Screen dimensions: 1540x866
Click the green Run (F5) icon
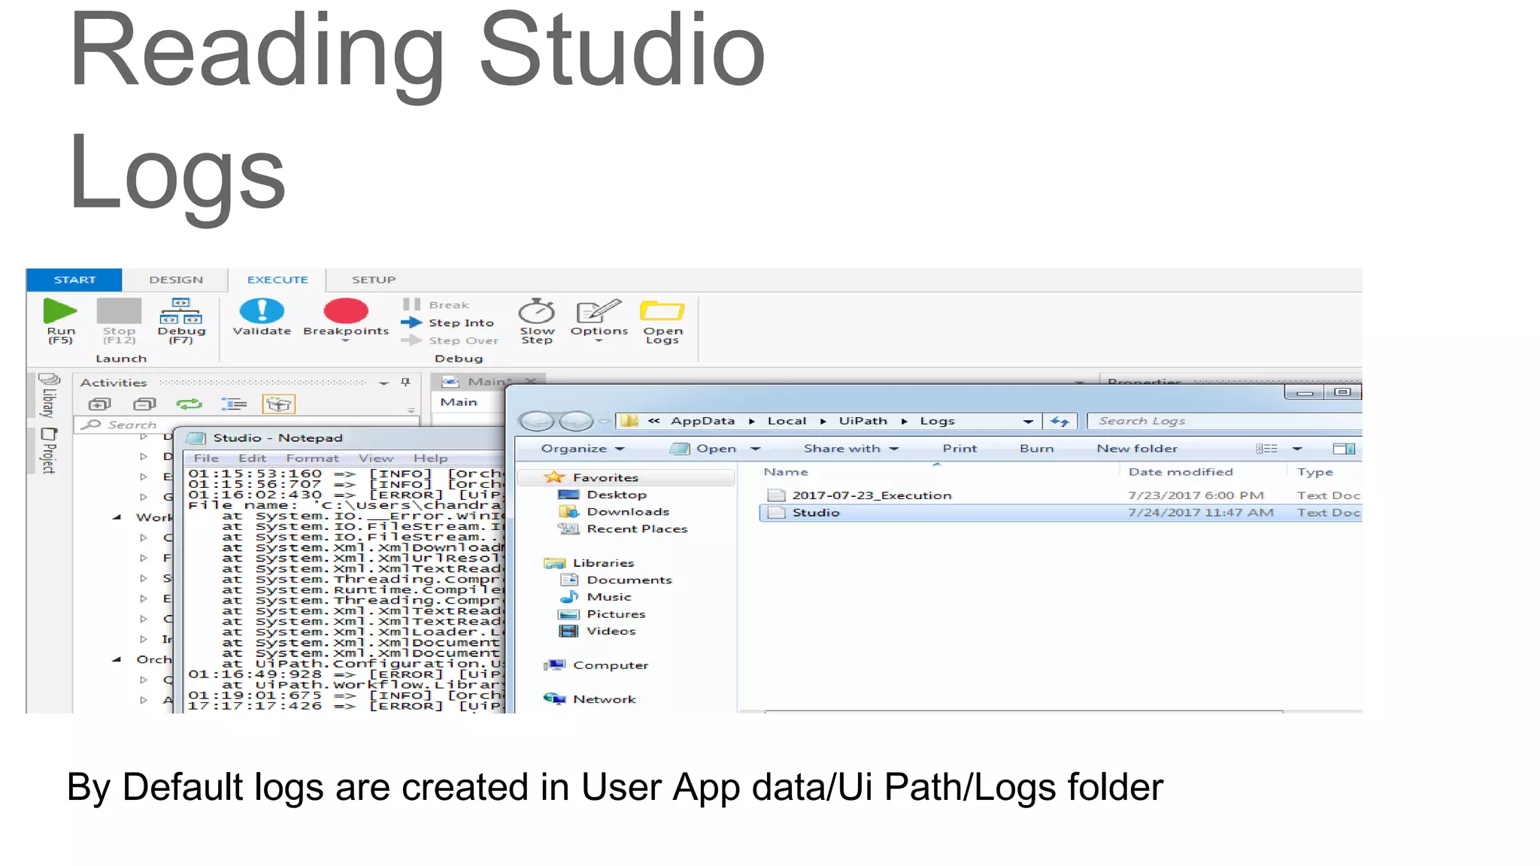[60, 310]
